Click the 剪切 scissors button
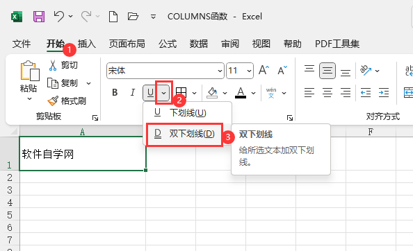The height and width of the screenshot is (251, 413). point(63,65)
